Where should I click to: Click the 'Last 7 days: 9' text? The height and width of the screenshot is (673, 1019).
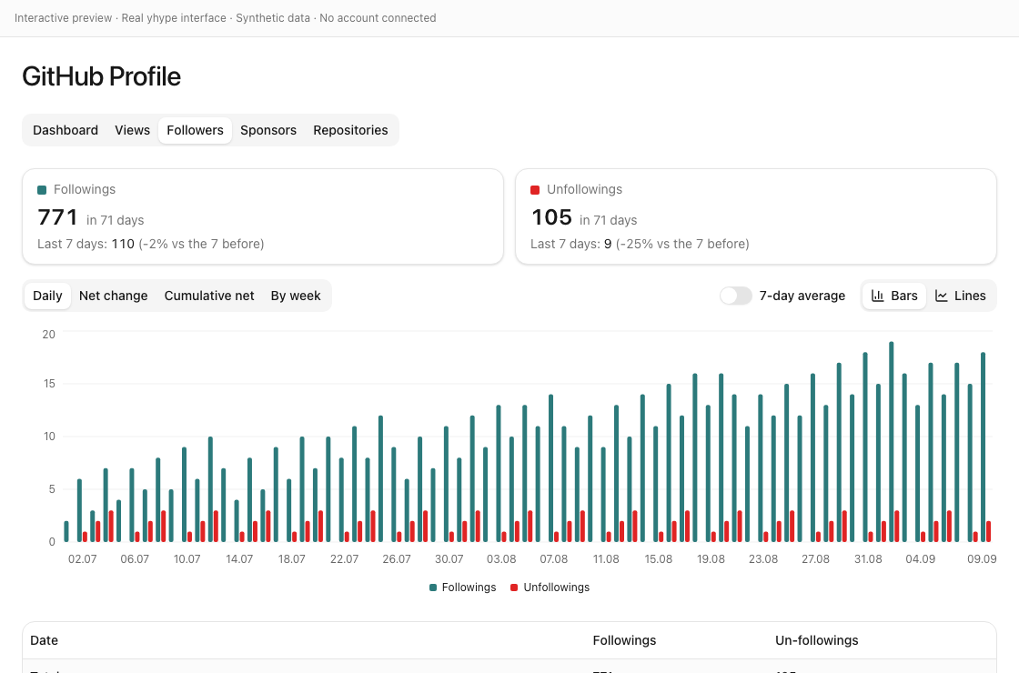[x=571, y=245]
